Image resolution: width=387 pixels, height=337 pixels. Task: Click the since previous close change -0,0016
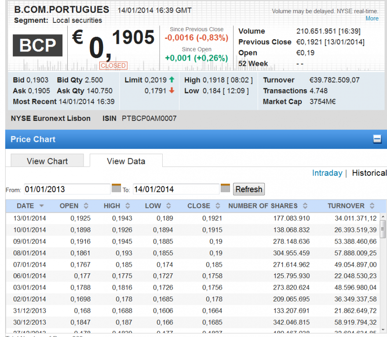(x=179, y=38)
